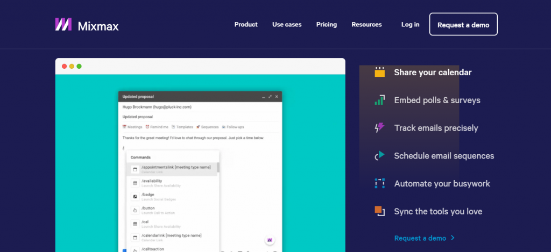Screen dimensions: 551x252
Task: Click the Remind me toolbar item
Action: (x=157, y=127)
